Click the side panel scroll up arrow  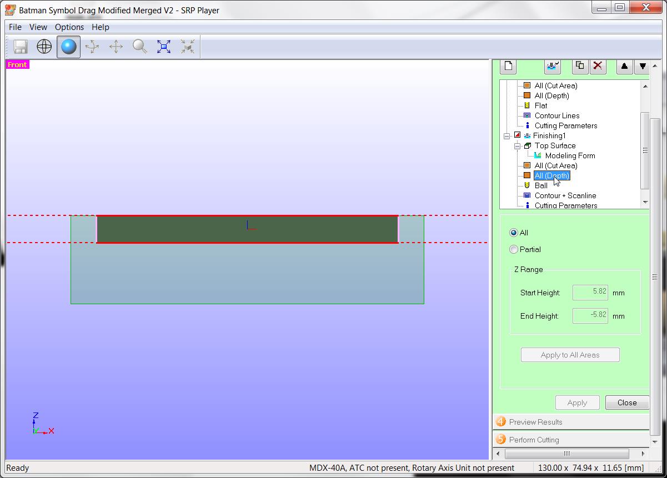point(655,67)
